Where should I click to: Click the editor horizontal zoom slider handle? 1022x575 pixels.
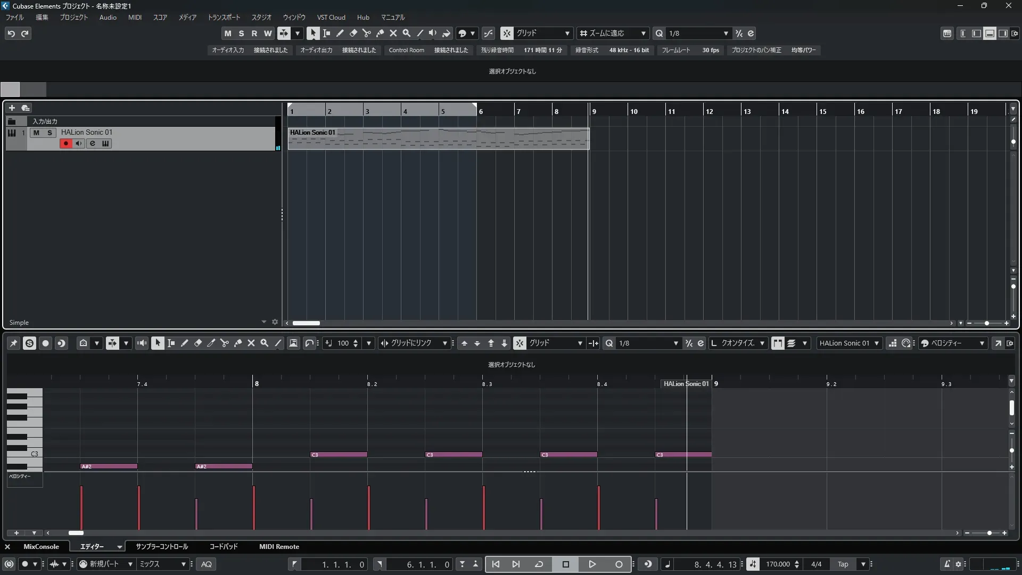[989, 533]
